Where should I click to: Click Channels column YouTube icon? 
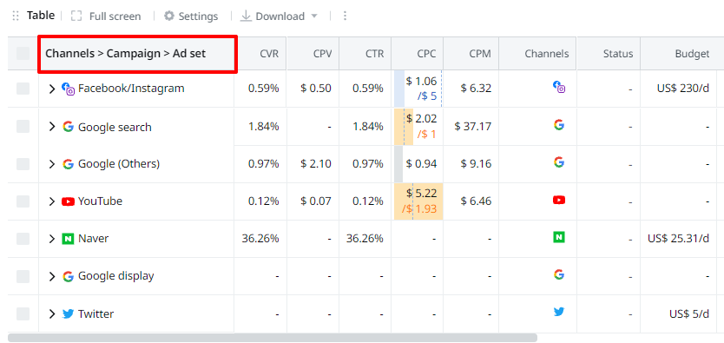(x=559, y=200)
